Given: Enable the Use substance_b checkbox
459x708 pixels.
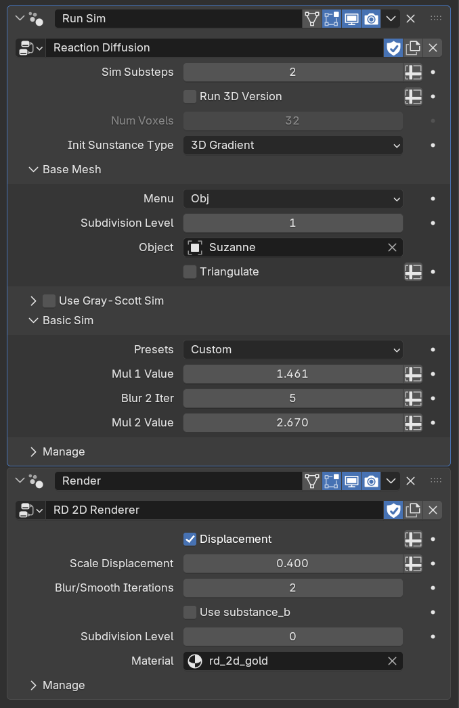Looking at the screenshot, I should [x=190, y=613].
